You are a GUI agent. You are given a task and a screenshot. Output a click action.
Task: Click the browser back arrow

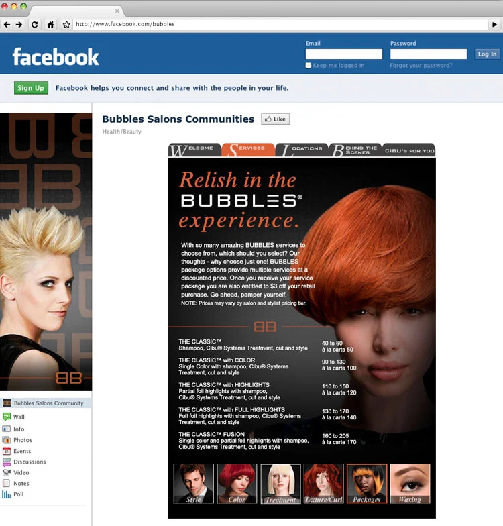click(7, 24)
